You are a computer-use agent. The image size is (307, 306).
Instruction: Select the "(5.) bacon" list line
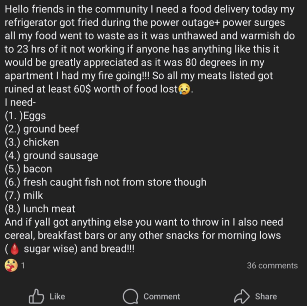28,169
